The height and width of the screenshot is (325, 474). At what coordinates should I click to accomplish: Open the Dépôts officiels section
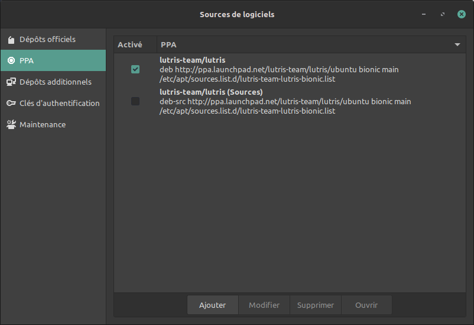tap(47, 40)
